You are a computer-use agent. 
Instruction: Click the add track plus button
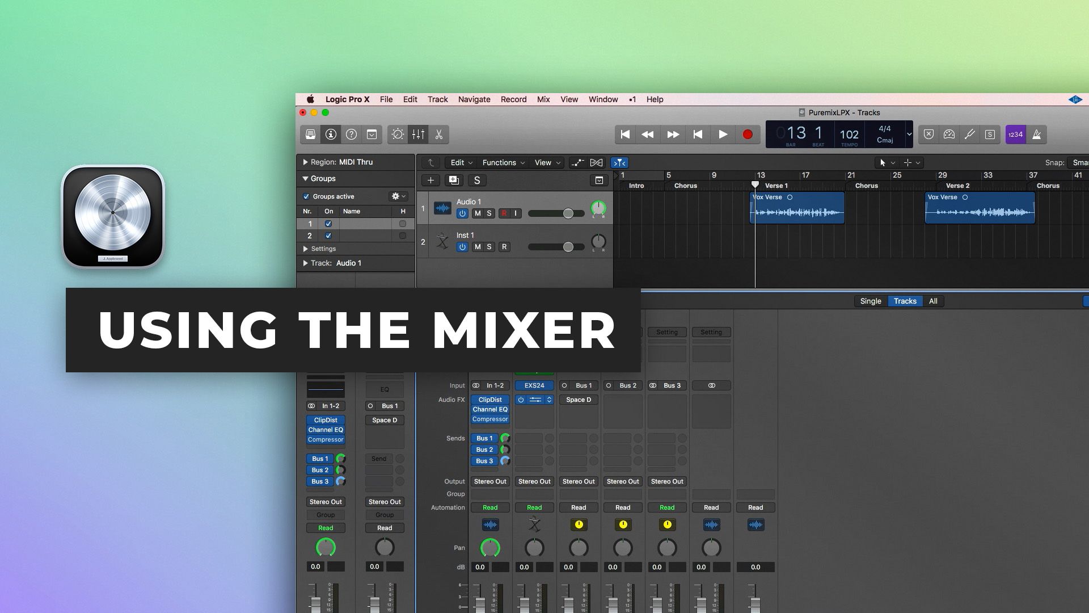[430, 180]
